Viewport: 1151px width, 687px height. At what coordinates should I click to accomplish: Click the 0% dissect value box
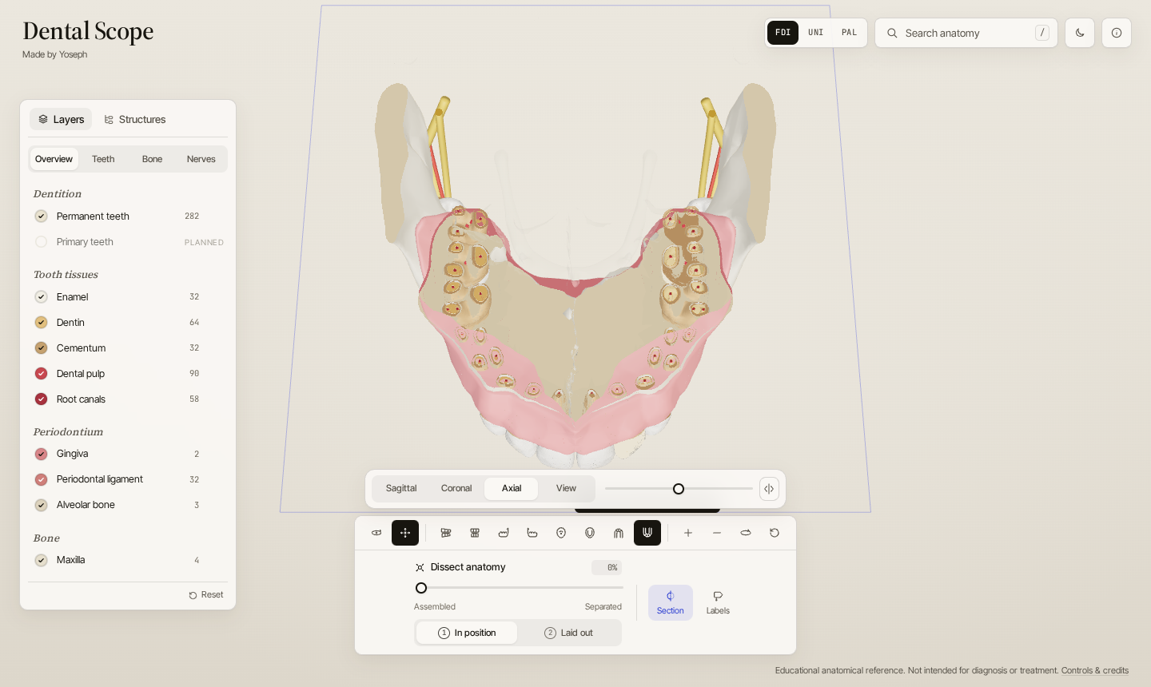[607, 567]
